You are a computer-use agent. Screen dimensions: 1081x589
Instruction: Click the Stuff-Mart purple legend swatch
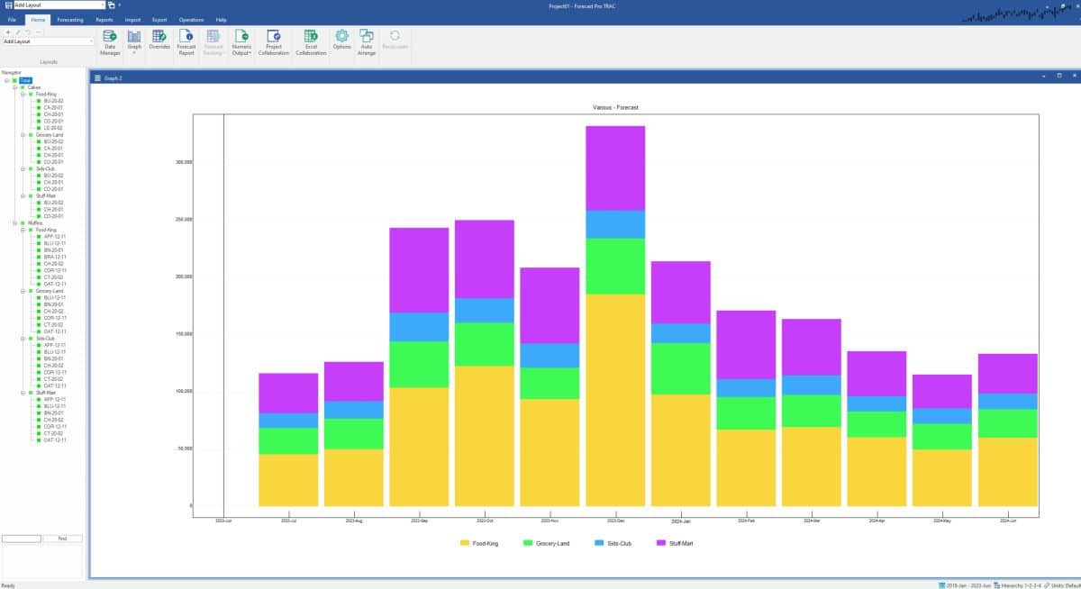(661, 543)
